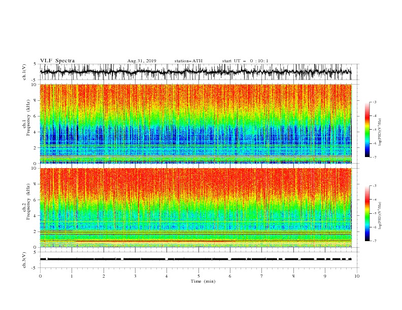This screenshot has height=310, width=402.
Task: Click the time axis tick label "5"
Action: click(198, 276)
